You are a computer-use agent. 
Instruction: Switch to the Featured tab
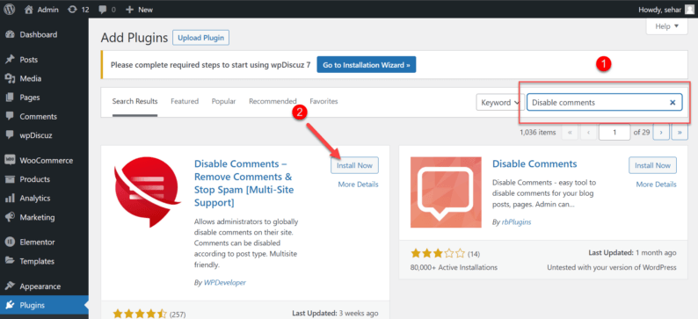click(185, 101)
